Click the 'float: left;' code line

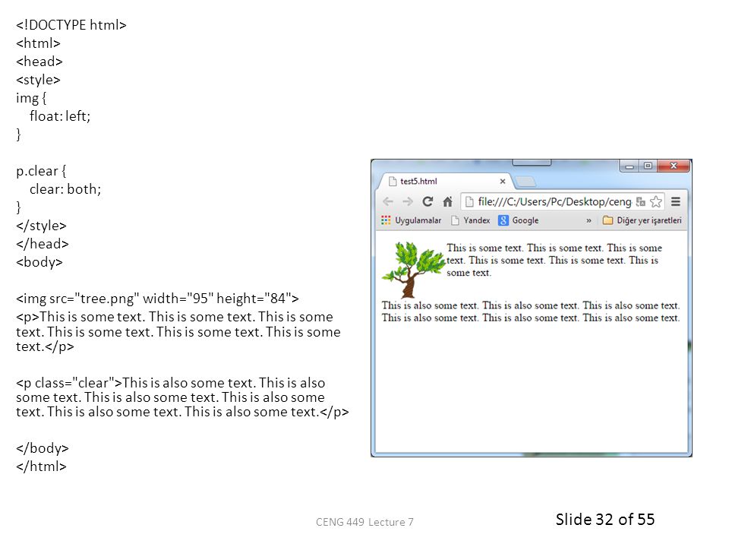(x=60, y=115)
